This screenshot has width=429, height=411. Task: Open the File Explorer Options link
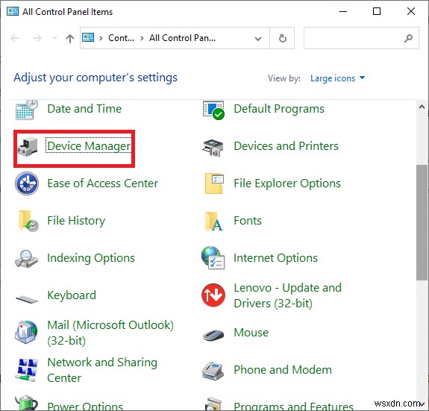coord(287,183)
